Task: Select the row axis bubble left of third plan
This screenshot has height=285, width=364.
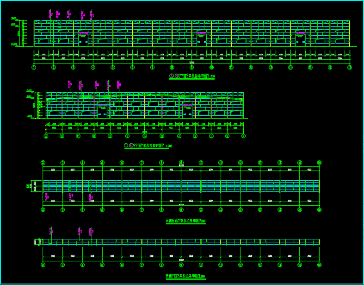Action: [28, 186]
